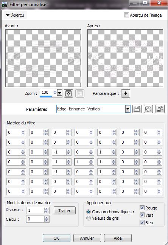
Task: Click the reset to default icon
Action: [160, 109]
